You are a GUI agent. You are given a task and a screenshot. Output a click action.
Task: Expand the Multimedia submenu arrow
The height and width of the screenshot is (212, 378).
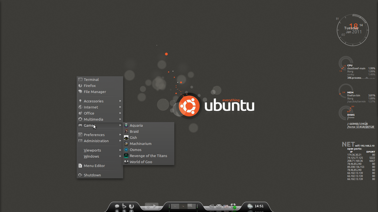pos(120,119)
